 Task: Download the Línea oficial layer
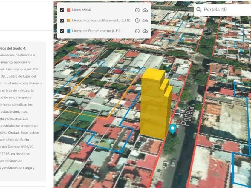[x=145, y=10]
